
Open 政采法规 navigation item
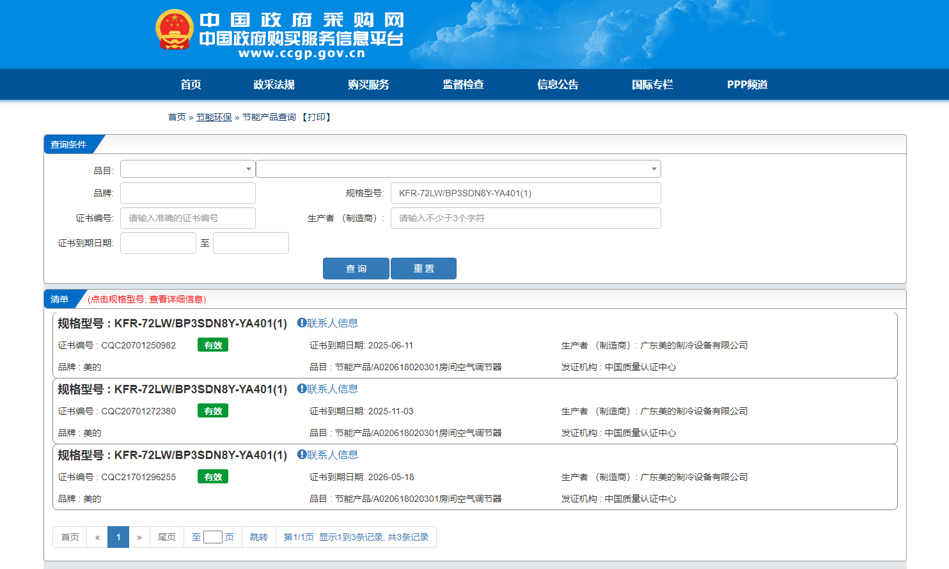tap(274, 84)
